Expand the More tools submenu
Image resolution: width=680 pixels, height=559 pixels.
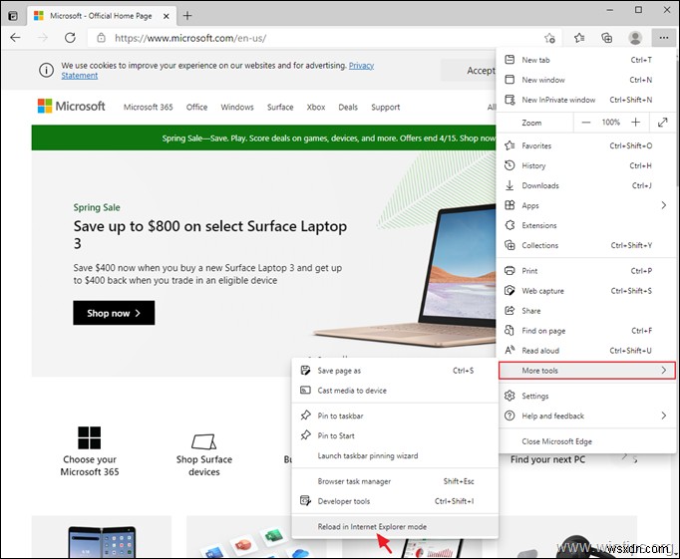tap(586, 371)
